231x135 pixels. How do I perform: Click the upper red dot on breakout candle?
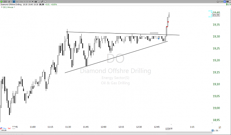[168, 22]
